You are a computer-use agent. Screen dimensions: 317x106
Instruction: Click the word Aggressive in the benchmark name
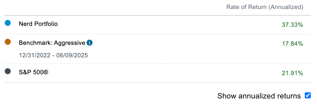70,43
